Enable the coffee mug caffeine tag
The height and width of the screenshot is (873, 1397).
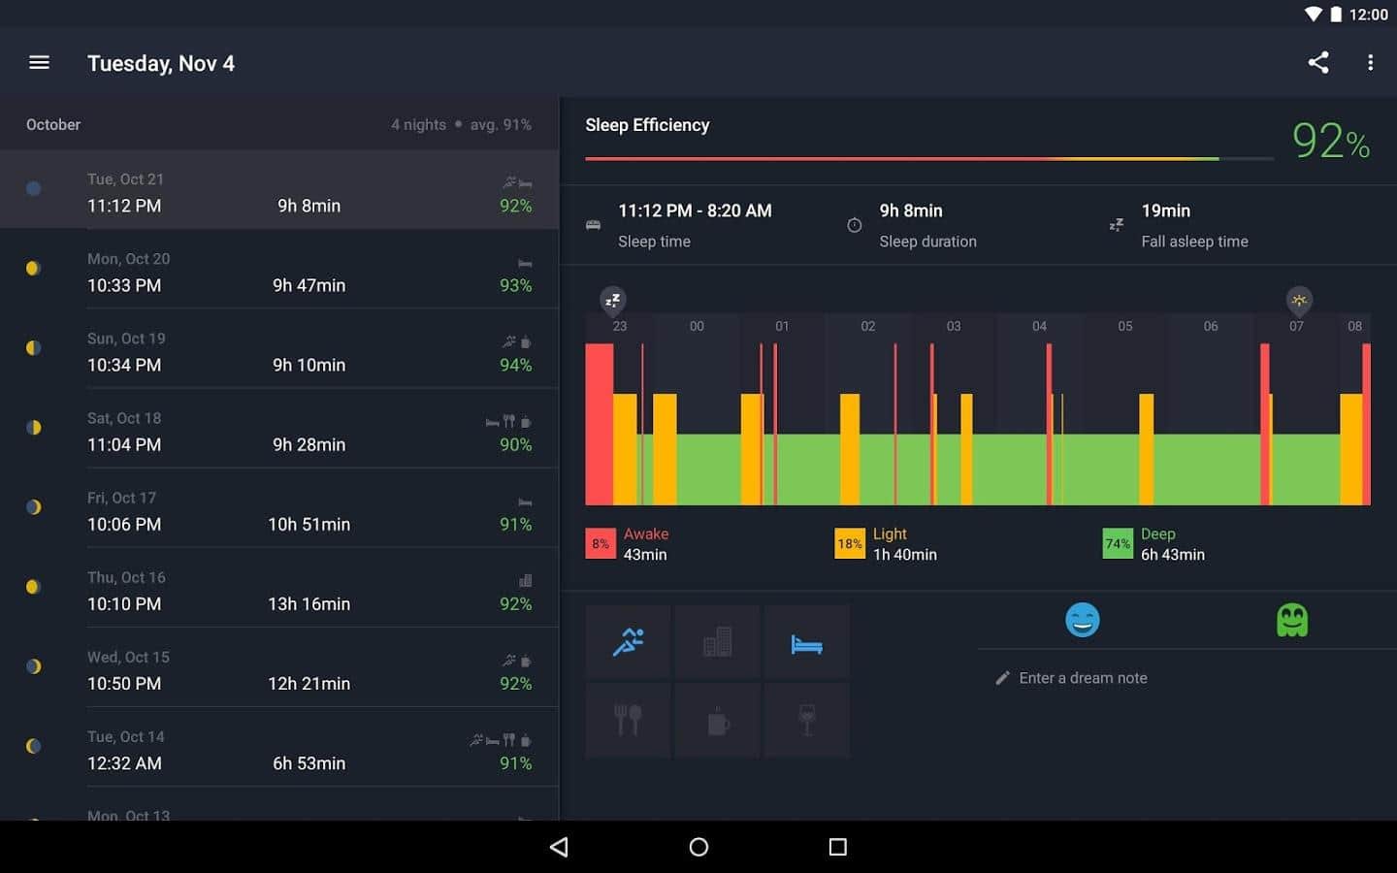coord(717,721)
